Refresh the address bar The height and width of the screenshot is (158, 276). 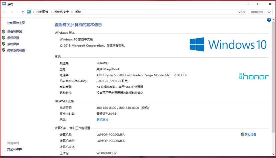coord(244,12)
